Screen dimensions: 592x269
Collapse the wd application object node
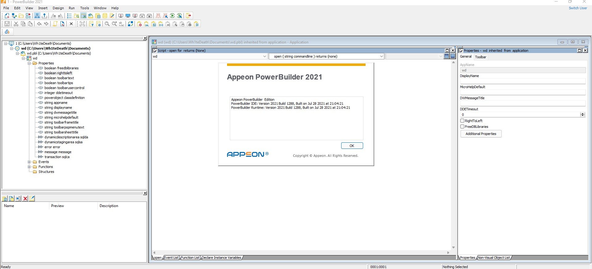pyautogui.click(x=23, y=58)
